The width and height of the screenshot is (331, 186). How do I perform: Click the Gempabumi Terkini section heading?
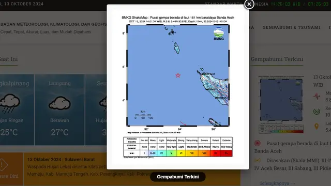[x=277, y=59]
